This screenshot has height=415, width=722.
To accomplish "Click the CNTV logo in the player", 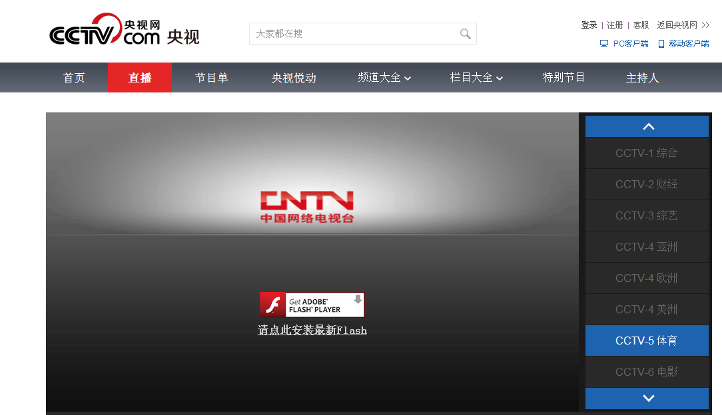I will [x=307, y=207].
